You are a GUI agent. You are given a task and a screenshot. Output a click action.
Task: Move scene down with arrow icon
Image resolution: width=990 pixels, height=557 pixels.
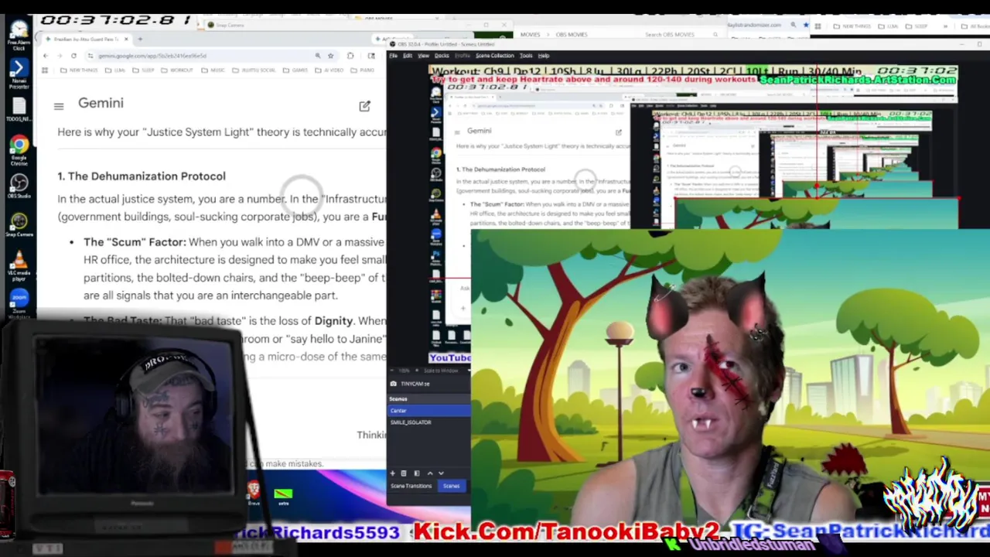coord(441,473)
